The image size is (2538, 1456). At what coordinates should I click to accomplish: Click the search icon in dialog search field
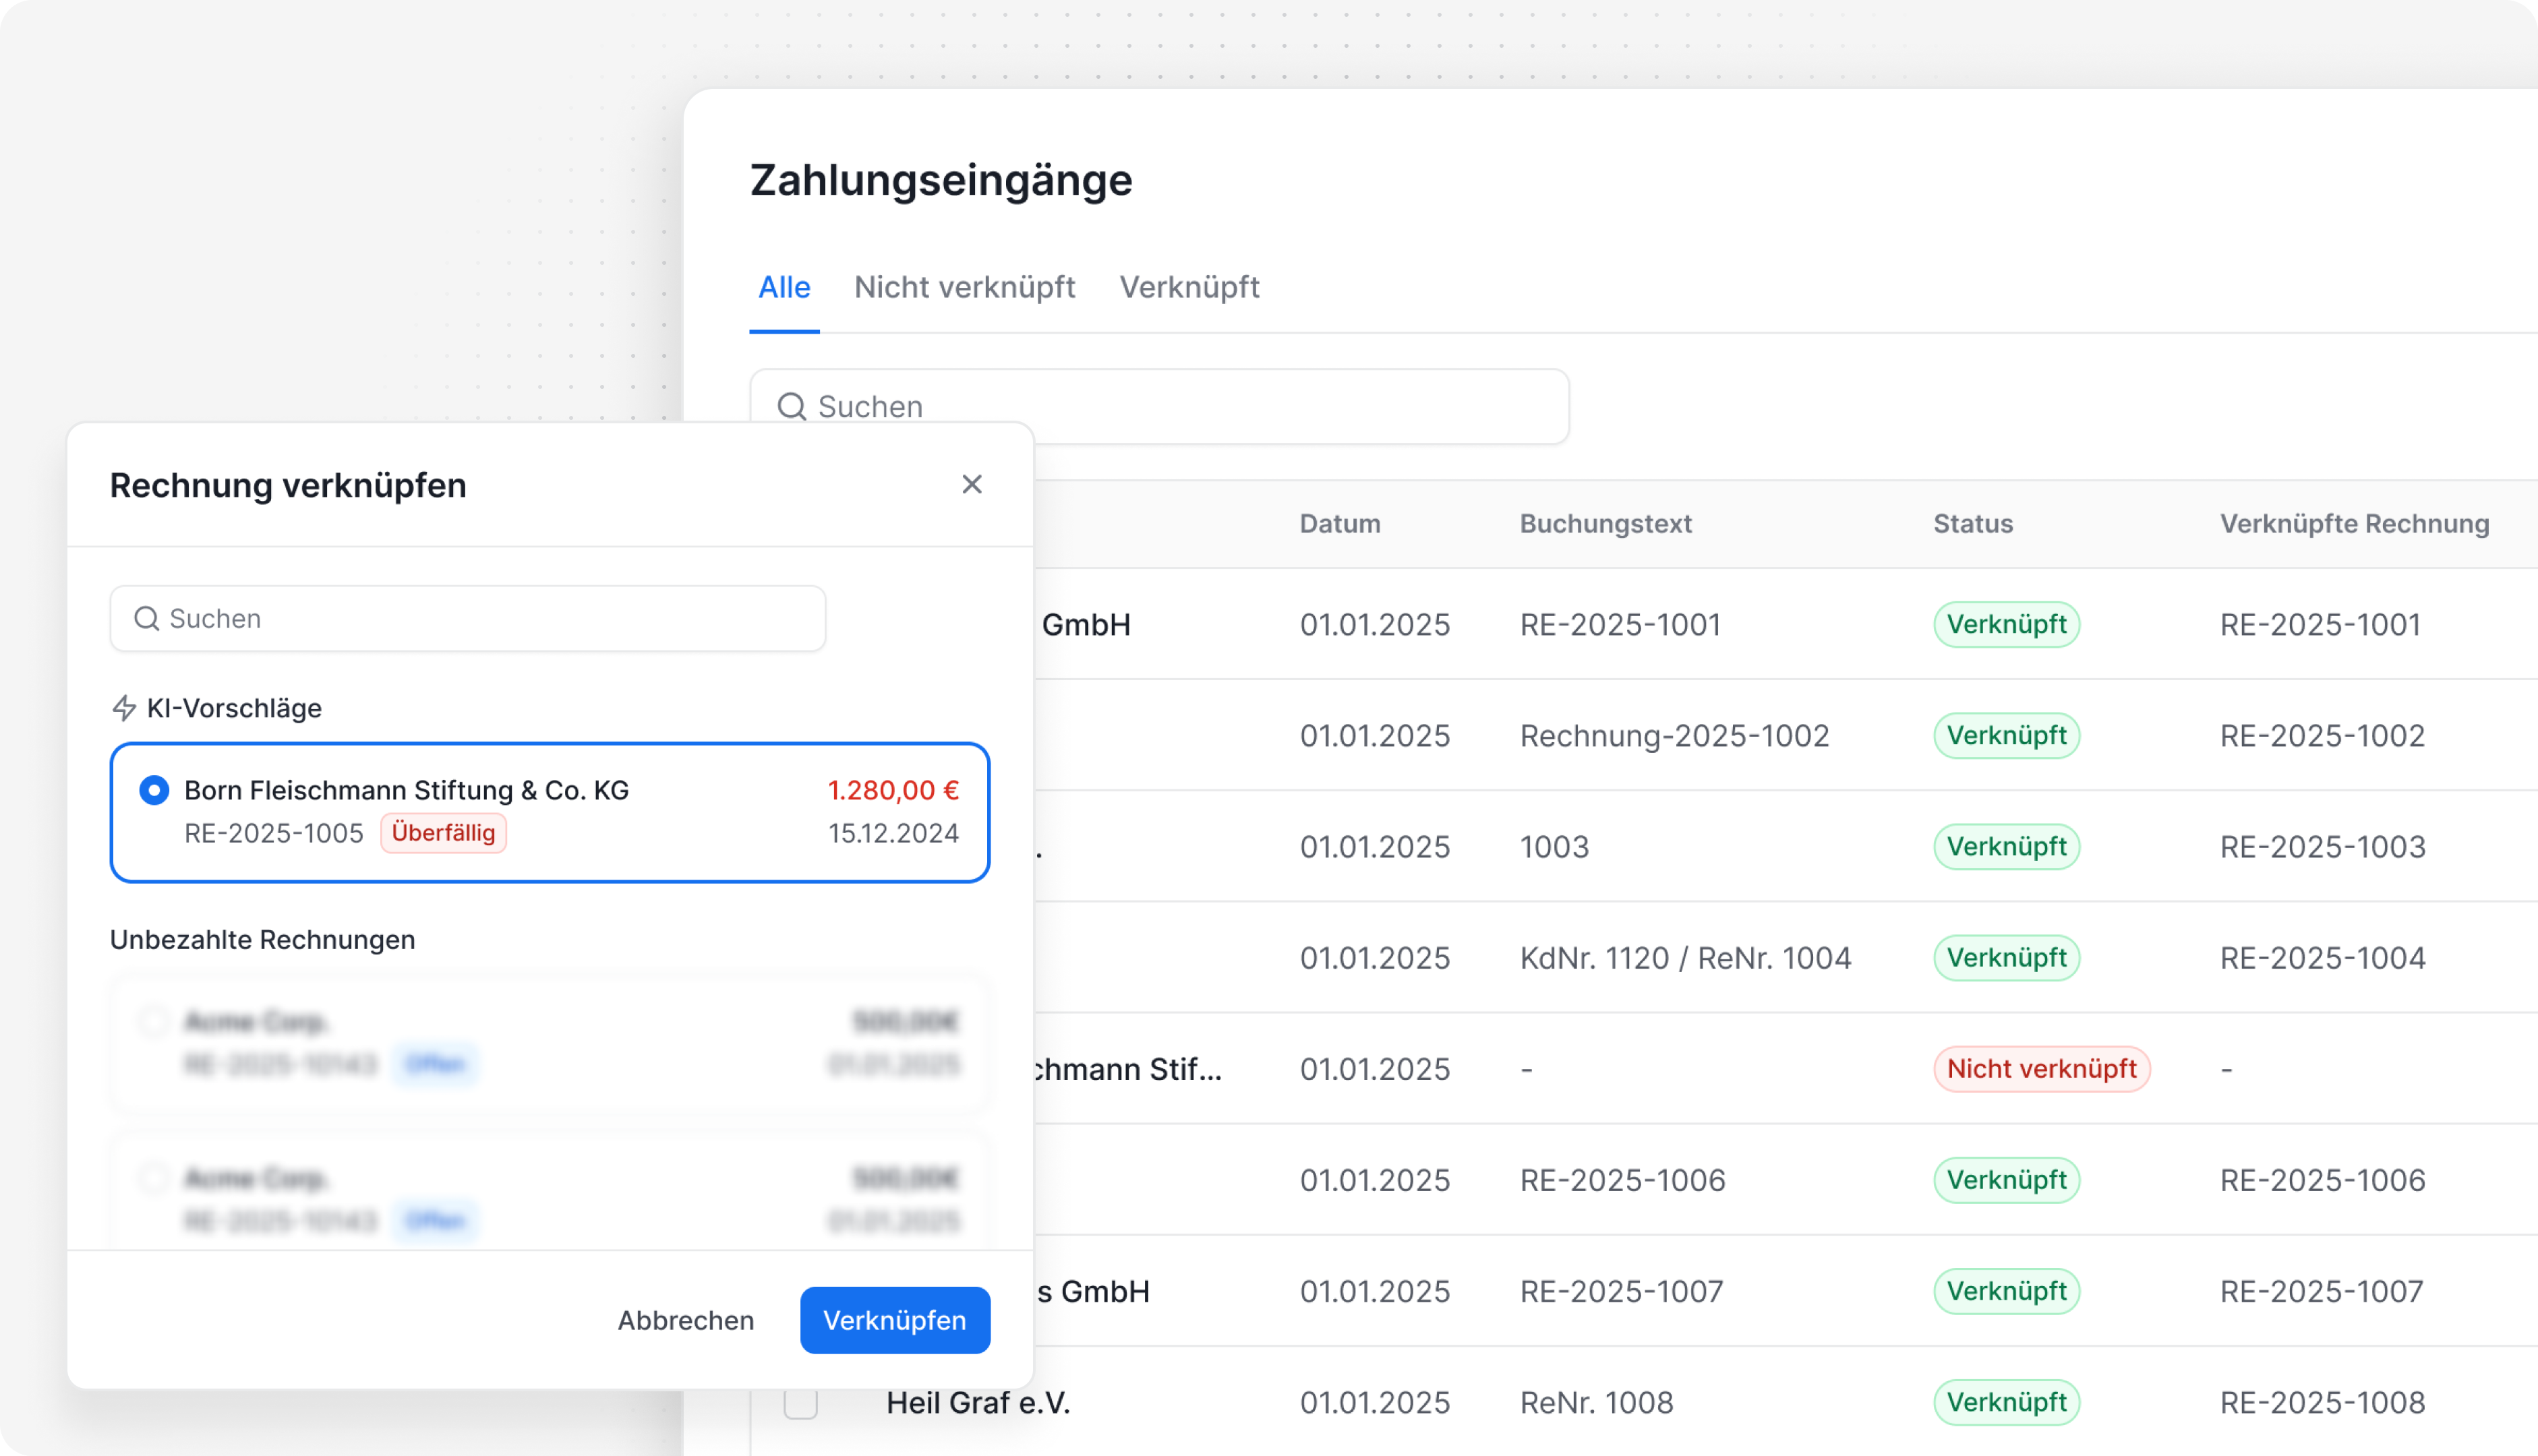[x=147, y=619]
